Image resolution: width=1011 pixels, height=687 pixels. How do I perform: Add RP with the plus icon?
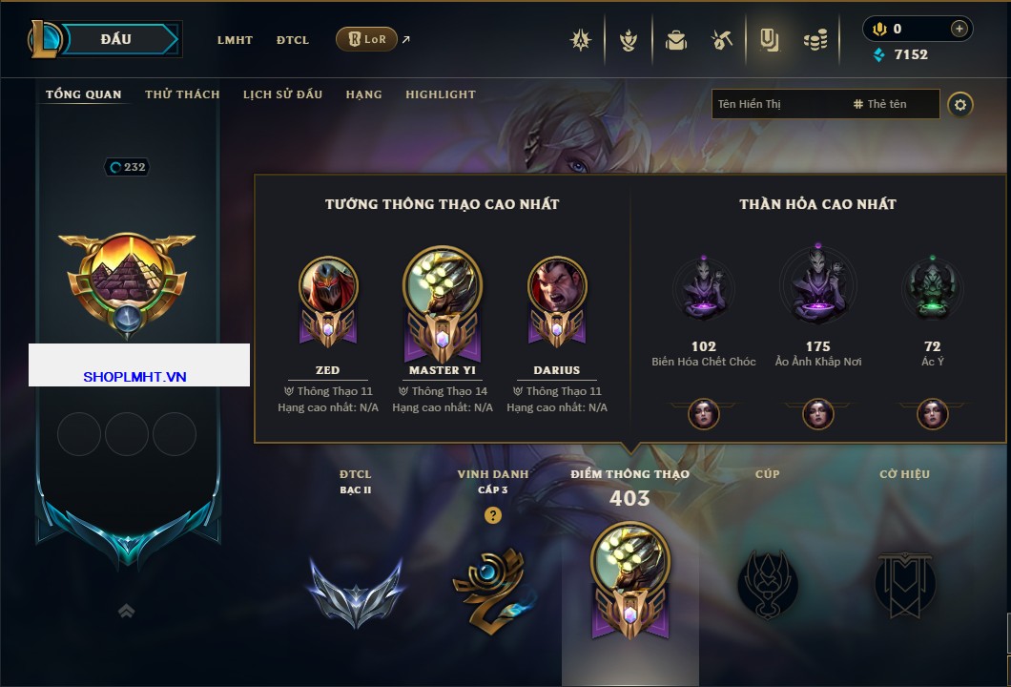[959, 29]
